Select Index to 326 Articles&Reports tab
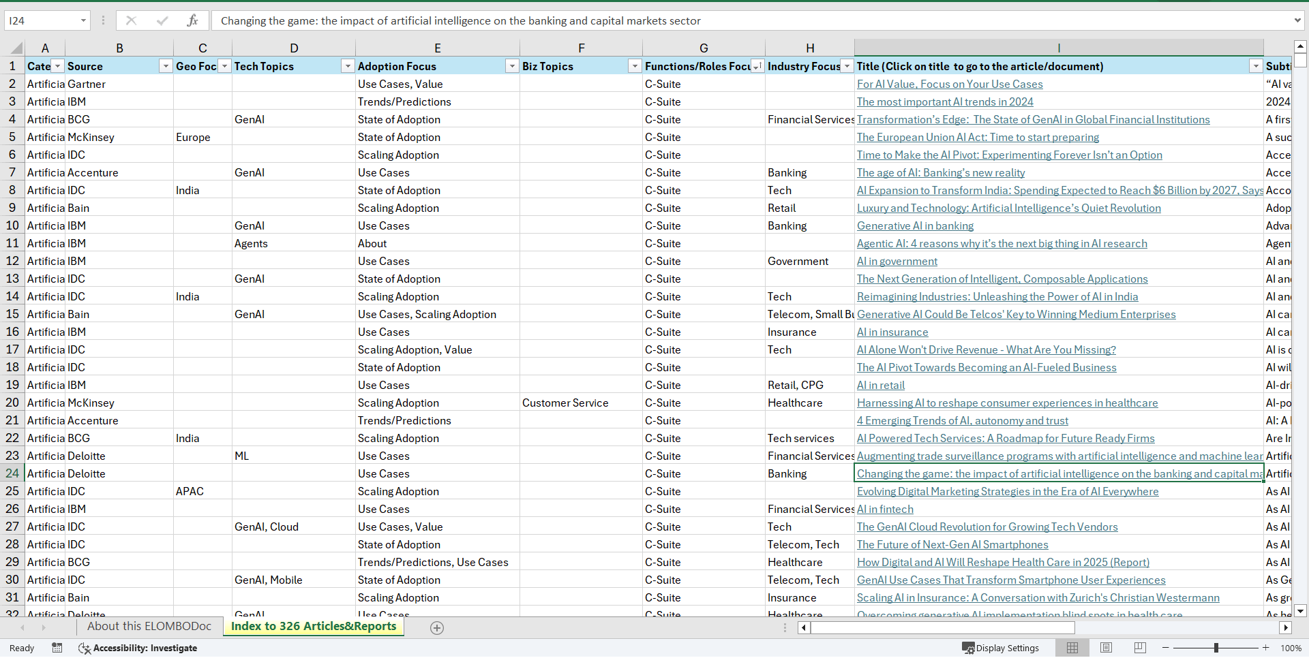The height and width of the screenshot is (658, 1309). 314,627
